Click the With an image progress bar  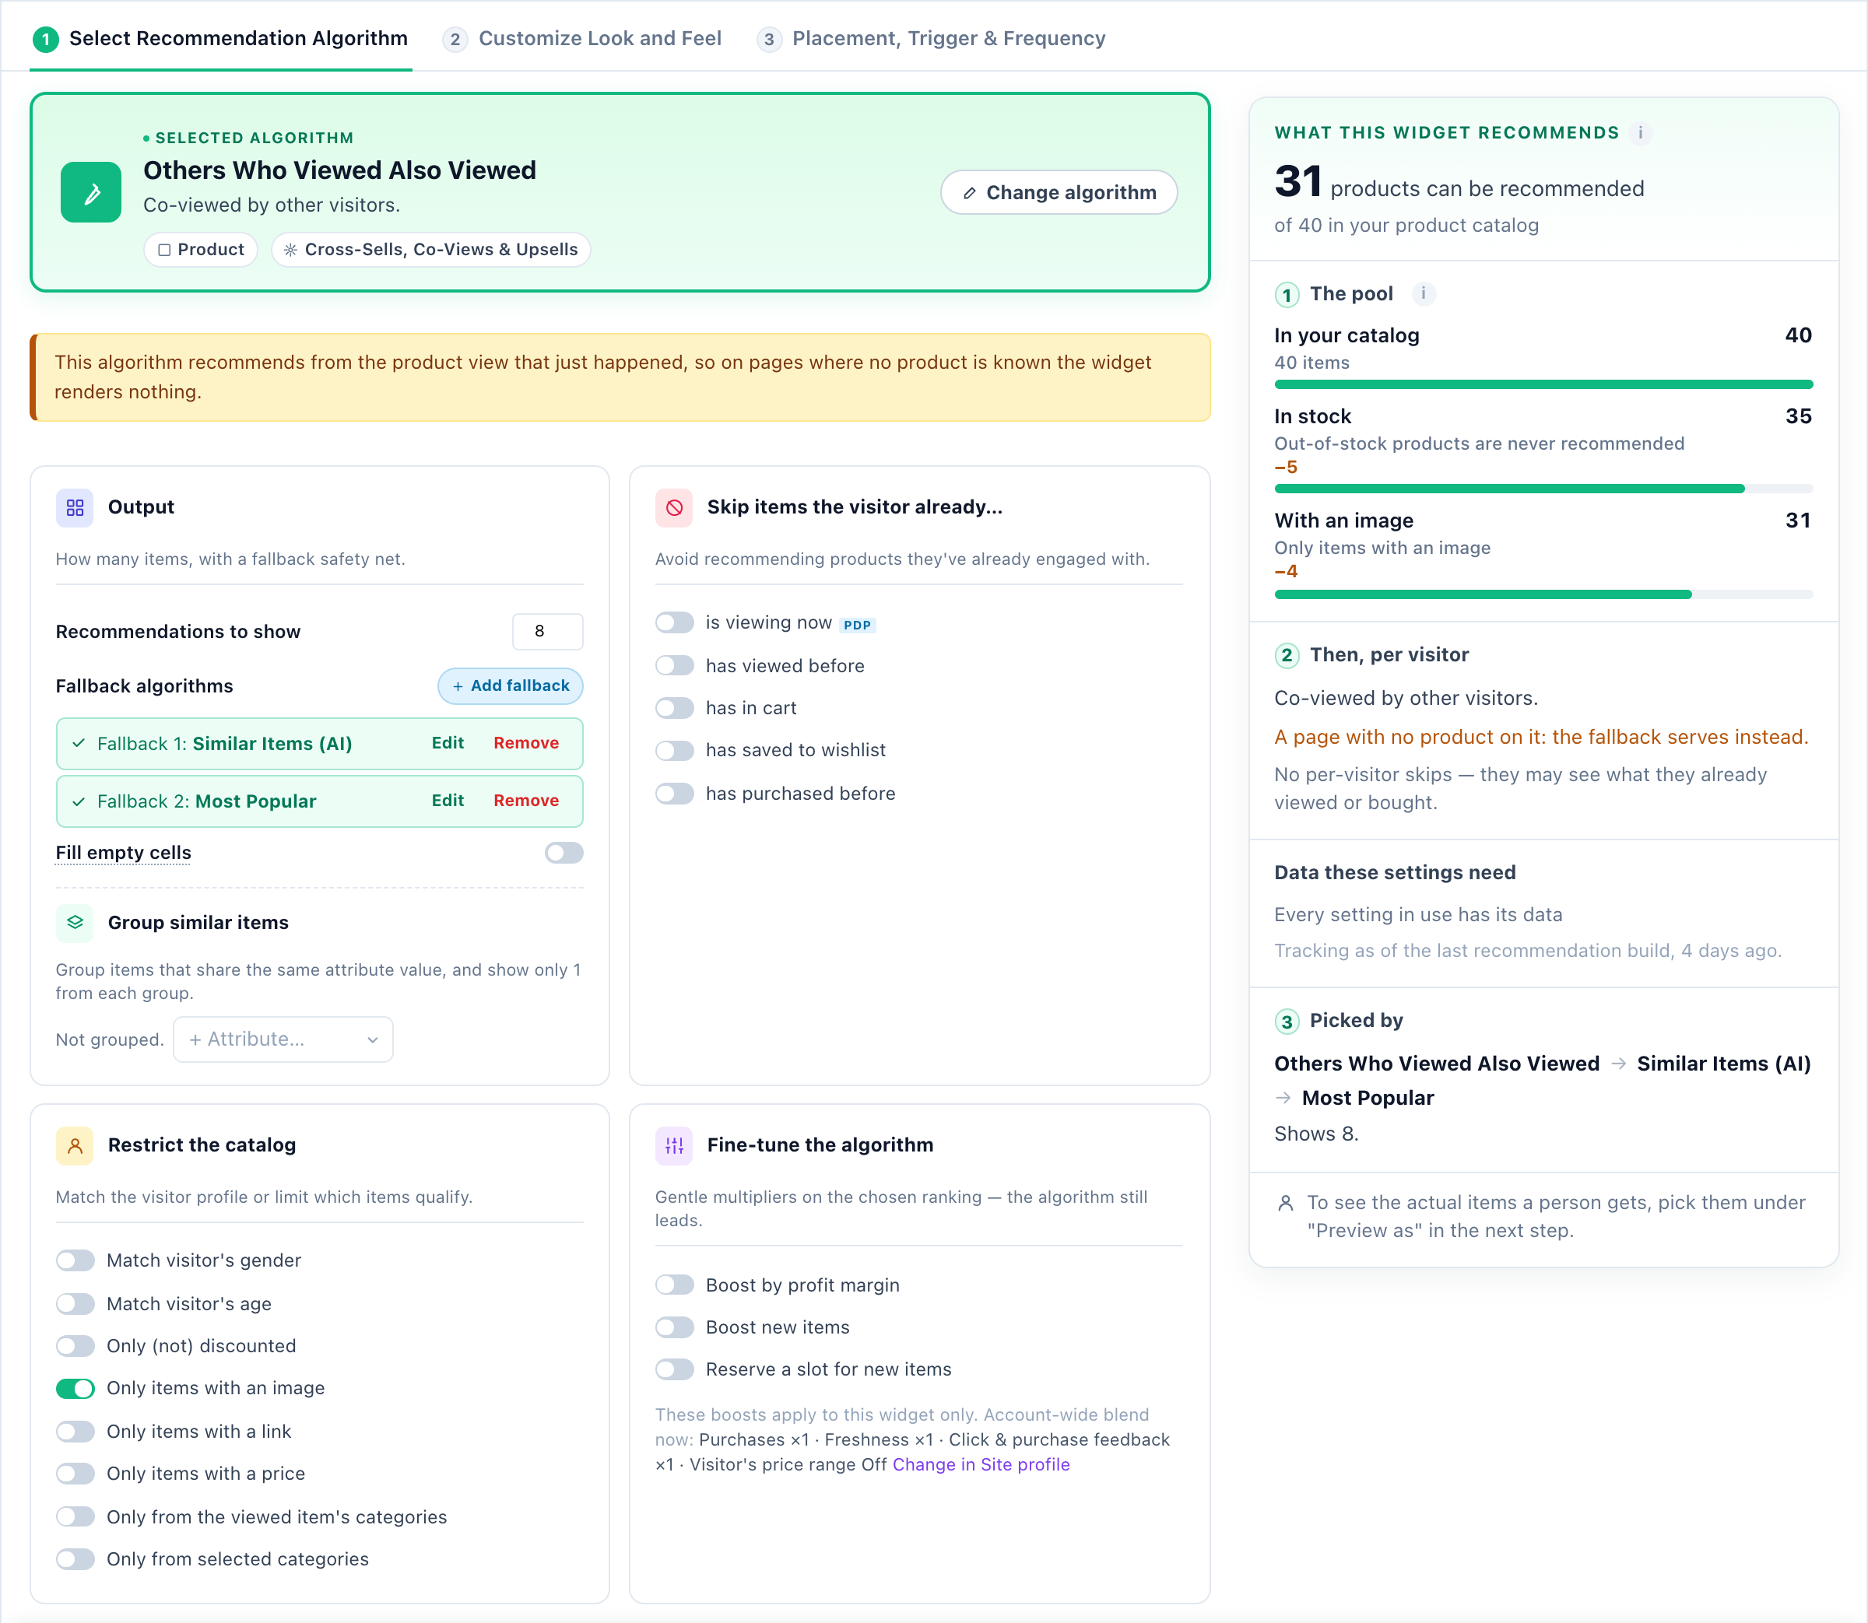[x=1543, y=594]
